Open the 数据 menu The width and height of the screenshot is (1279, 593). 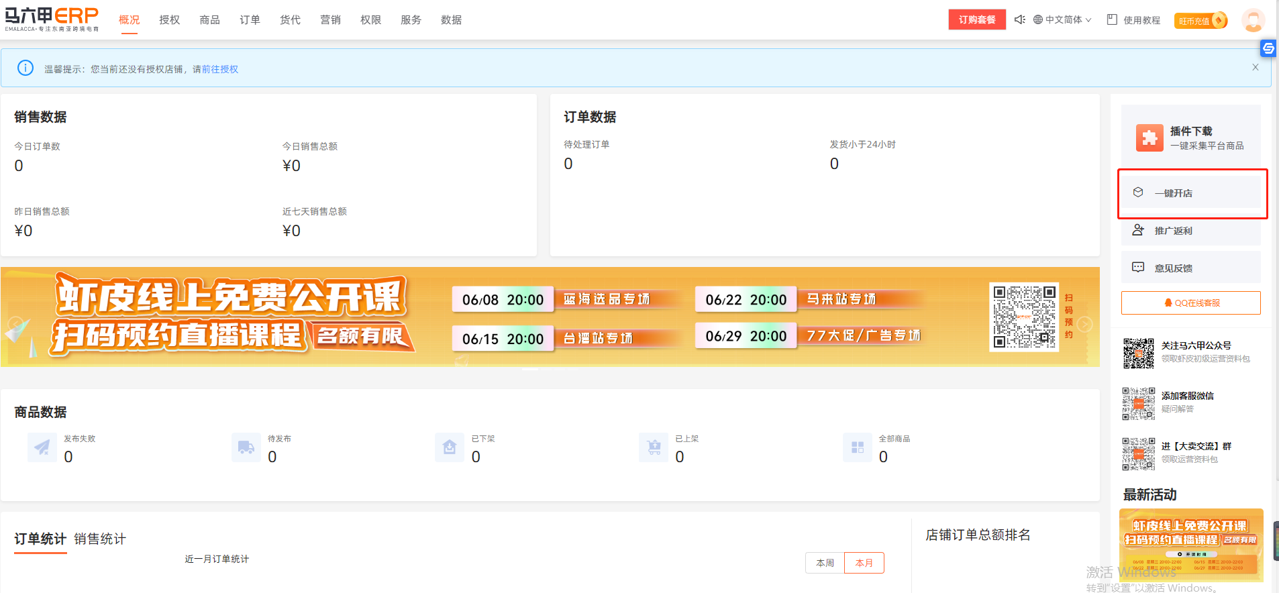coord(452,20)
